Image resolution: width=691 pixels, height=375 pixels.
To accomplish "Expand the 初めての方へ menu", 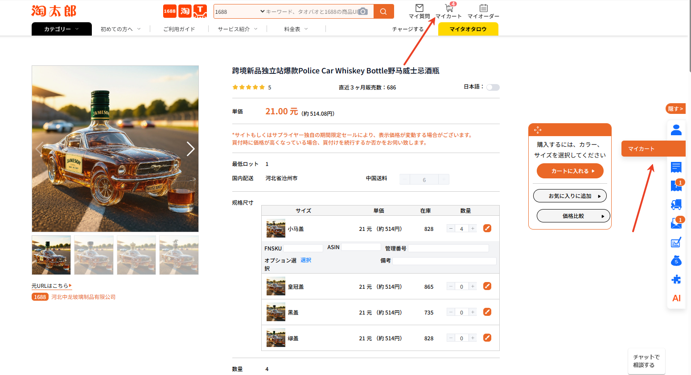I will pyautogui.click(x=120, y=29).
